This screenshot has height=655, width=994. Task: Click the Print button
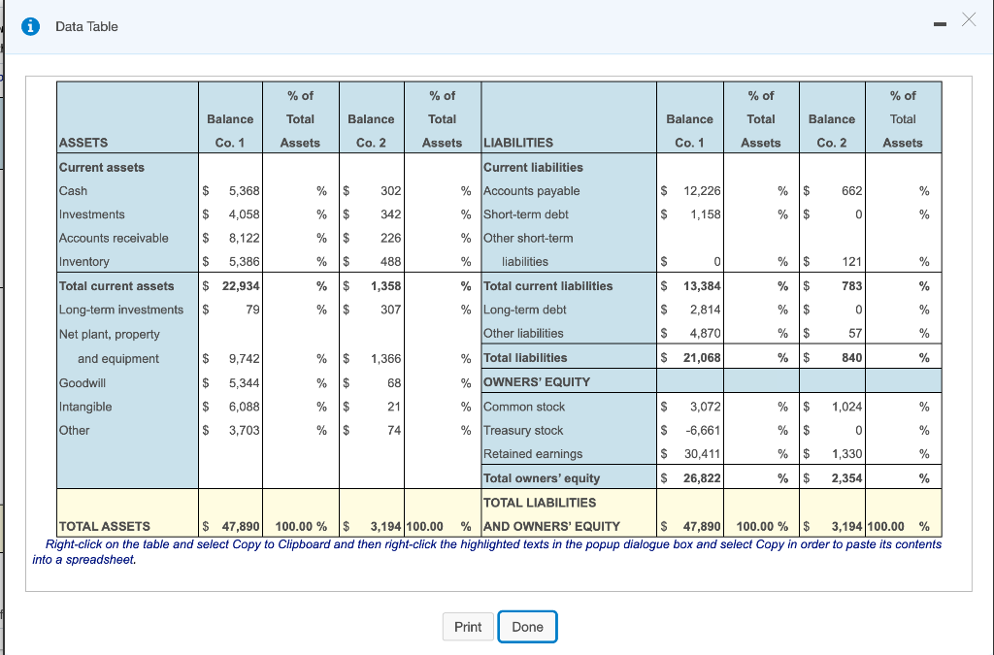pos(467,626)
